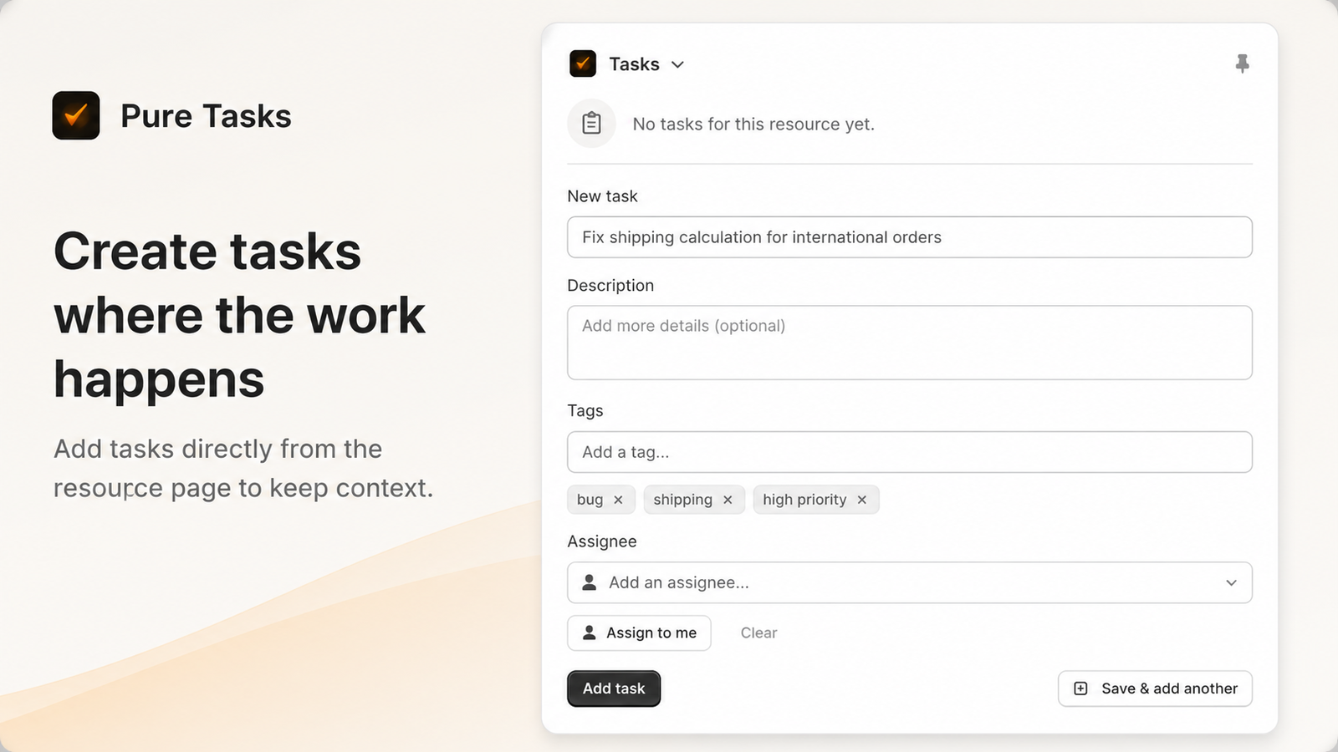Click the Assign to me button
Image resolution: width=1338 pixels, height=752 pixels.
coord(639,633)
